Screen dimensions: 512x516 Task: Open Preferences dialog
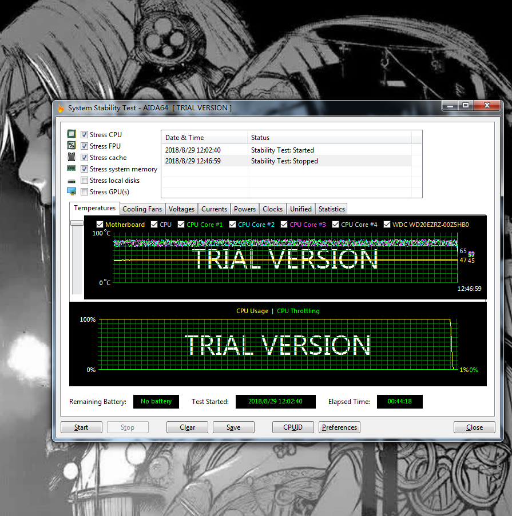pos(339,427)
